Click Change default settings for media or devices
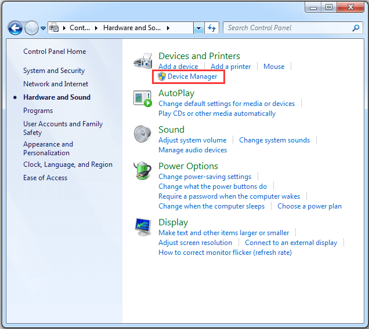Image resolution: width=369 pixels, height=329 pixels. (x=227, y=104)
